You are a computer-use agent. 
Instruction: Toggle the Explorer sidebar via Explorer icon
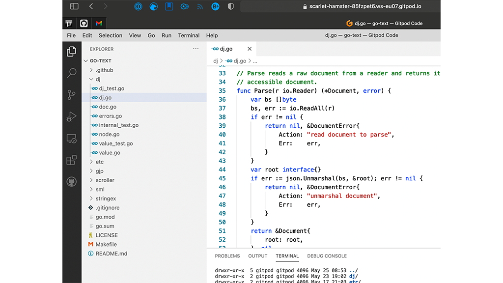coord(72,51)
